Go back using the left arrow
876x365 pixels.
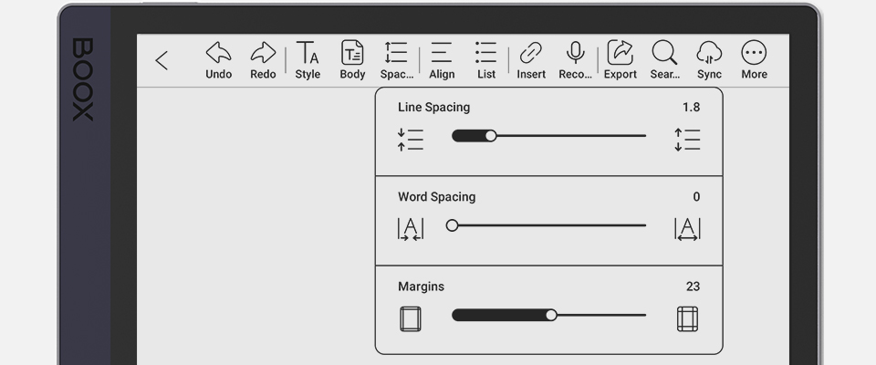click(x=162, y=60)
